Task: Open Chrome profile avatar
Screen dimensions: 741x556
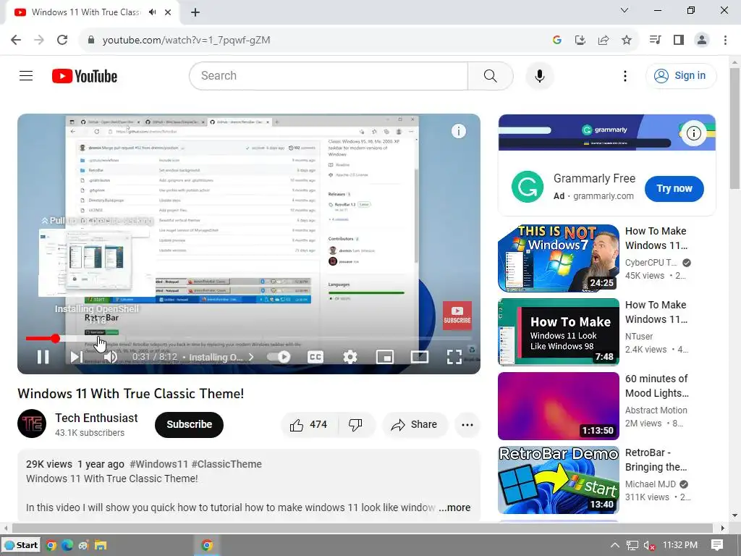Action: pos(702,40)
